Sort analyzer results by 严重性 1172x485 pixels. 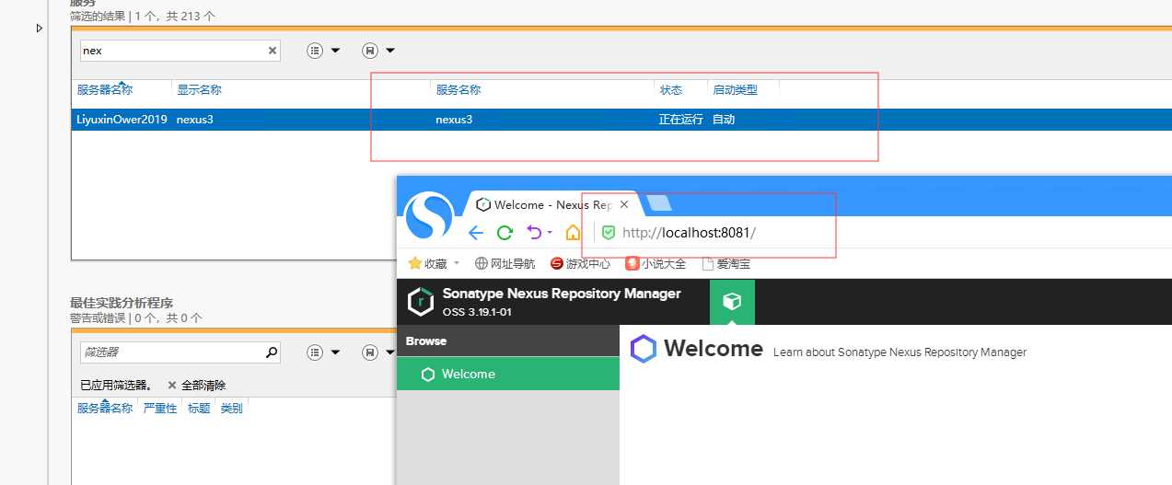pos(160,408)
